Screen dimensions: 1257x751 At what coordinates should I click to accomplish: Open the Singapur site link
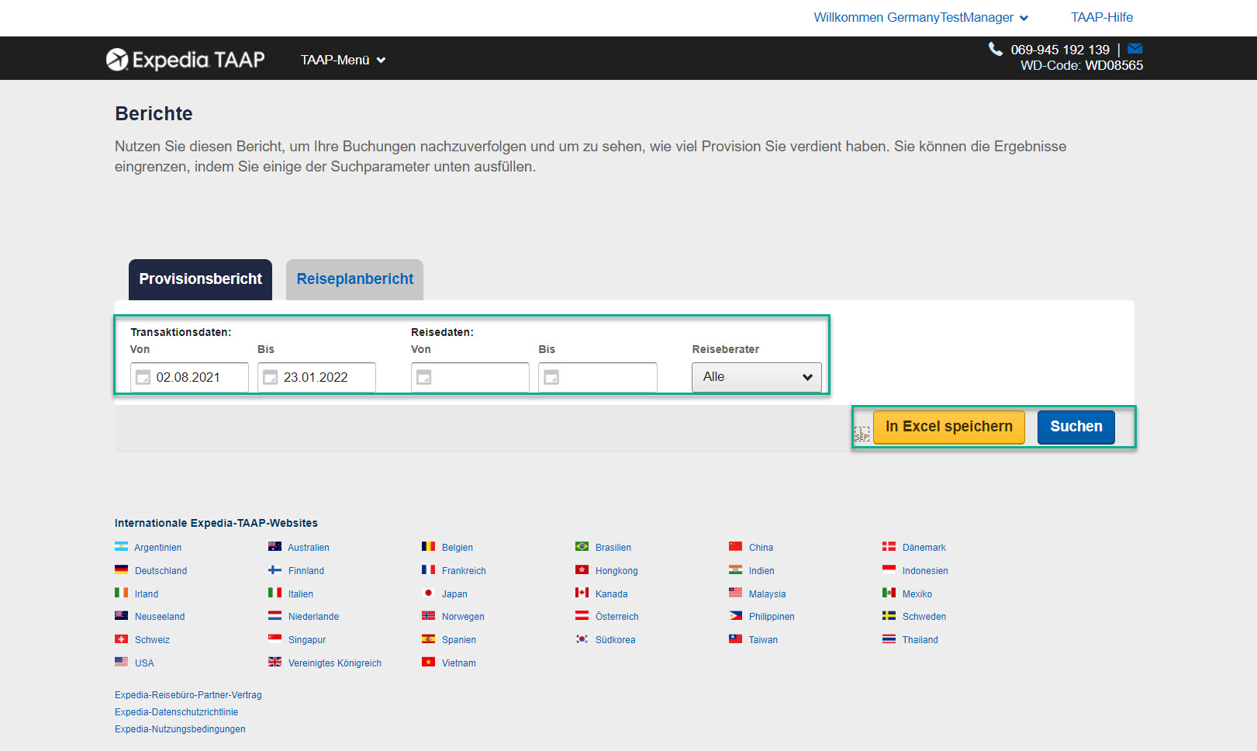(307, 640)
